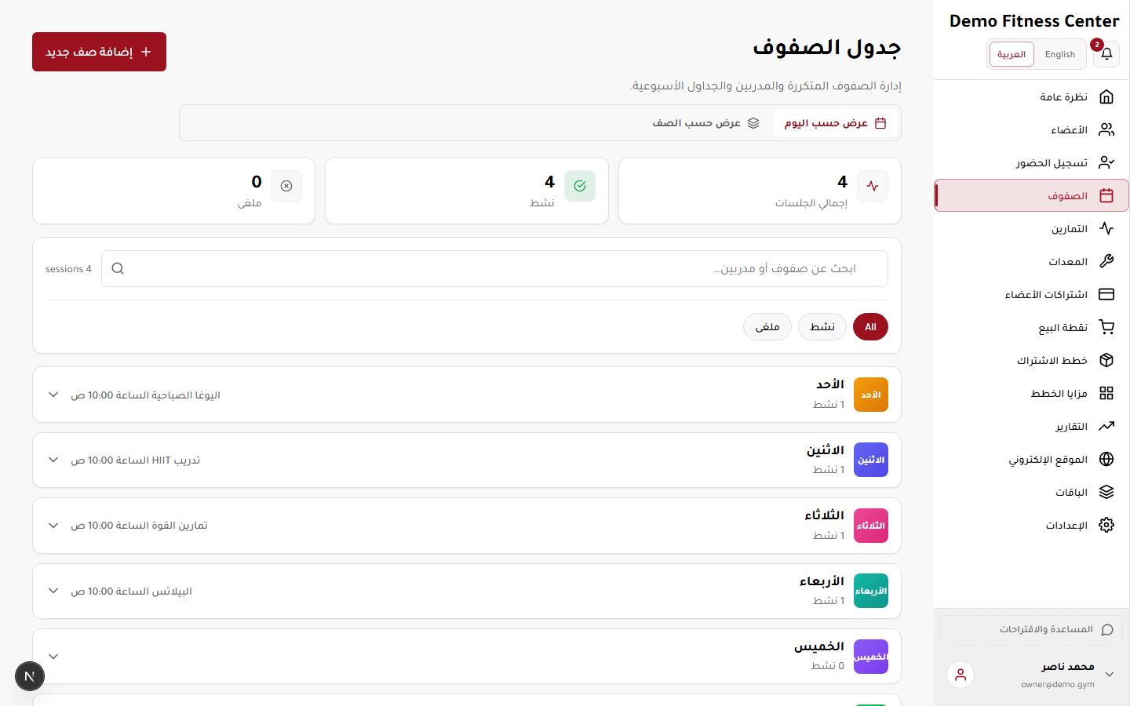This screenshot has height=706, width=1130.
Task: Click the "sessions 4" count text
Action: 68,269
